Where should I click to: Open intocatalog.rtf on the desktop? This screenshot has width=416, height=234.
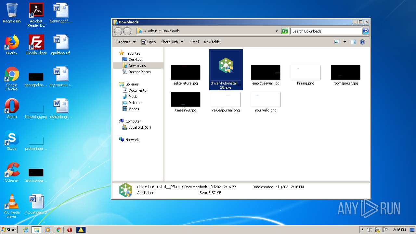tap(36, 204)
